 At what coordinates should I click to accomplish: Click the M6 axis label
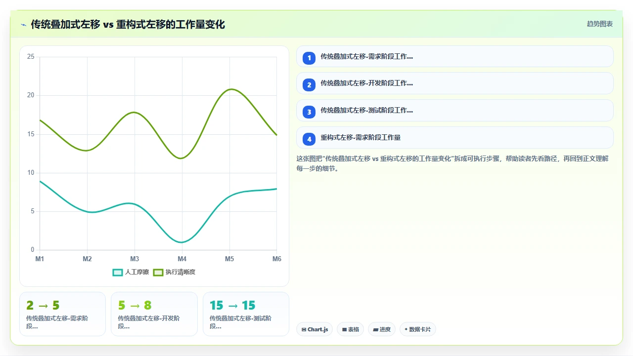276,259
